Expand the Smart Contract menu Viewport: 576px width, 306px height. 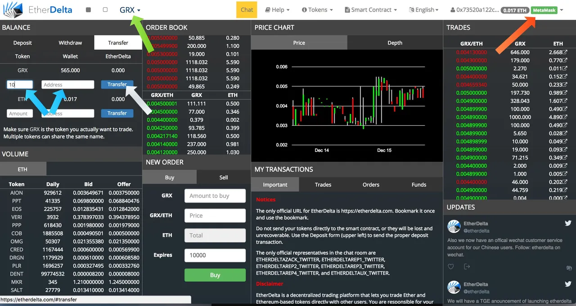pyautogui.click(x=371, y=10)
